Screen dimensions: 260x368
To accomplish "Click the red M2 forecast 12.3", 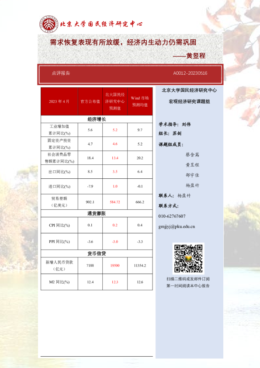I will pos(115,282).
